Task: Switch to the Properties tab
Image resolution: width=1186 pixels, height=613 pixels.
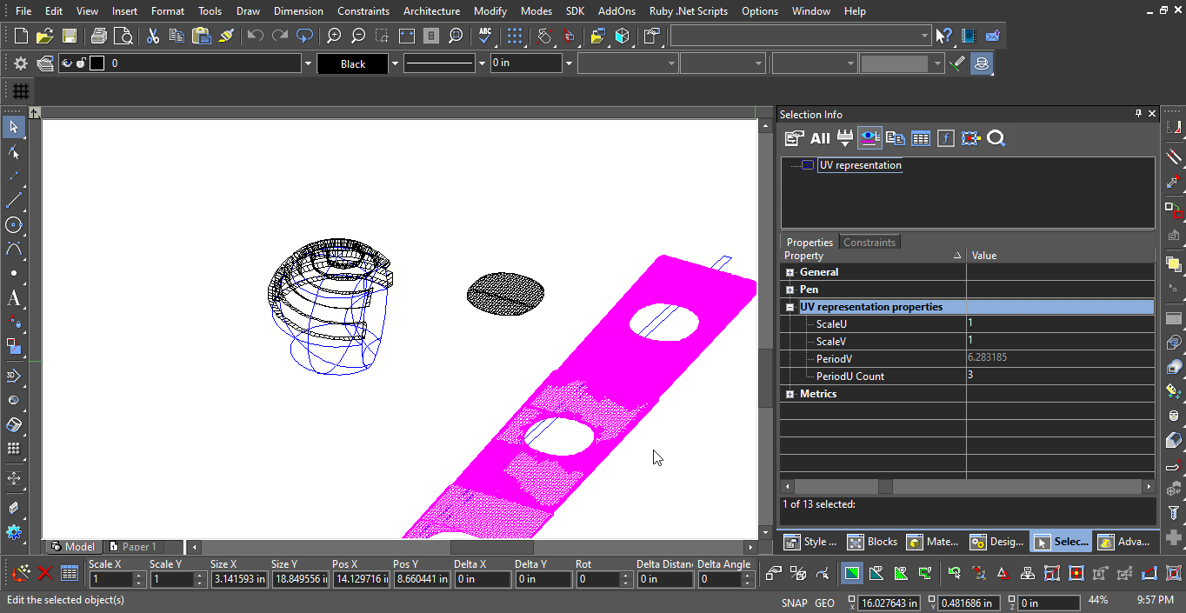Action: [x=810, y=243]
